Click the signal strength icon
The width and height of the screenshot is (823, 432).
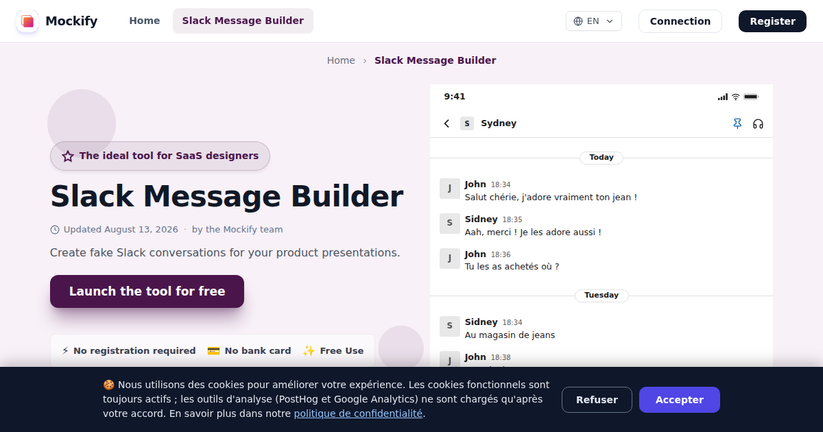pyautogui.click(x=723, y=97)
